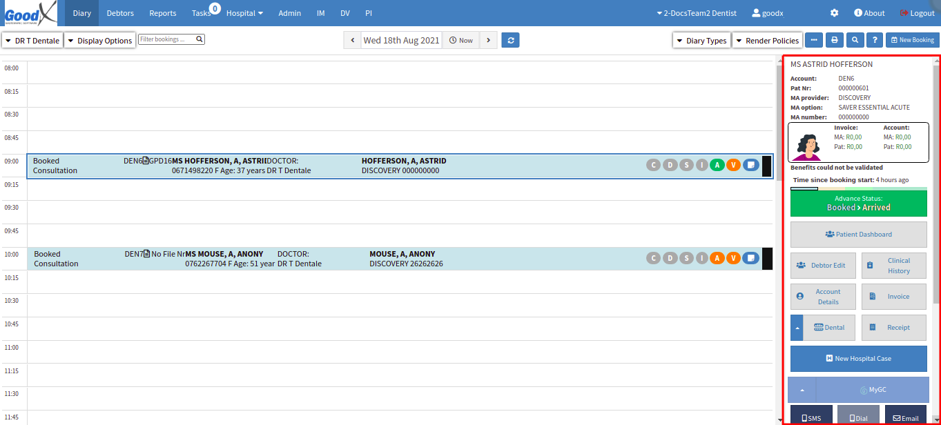
Task: Open the Reports menu
Action: pos(162,13)
